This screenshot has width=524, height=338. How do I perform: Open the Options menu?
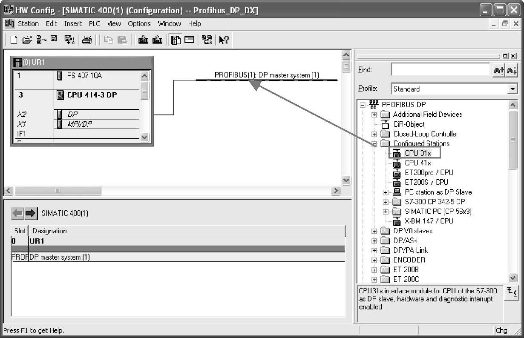[x=139, y=24]
